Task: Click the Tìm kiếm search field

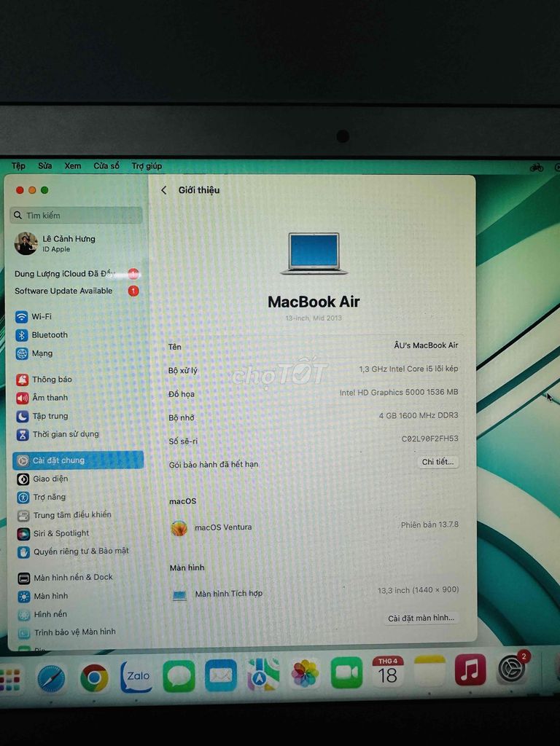Action: coord(76,216)
